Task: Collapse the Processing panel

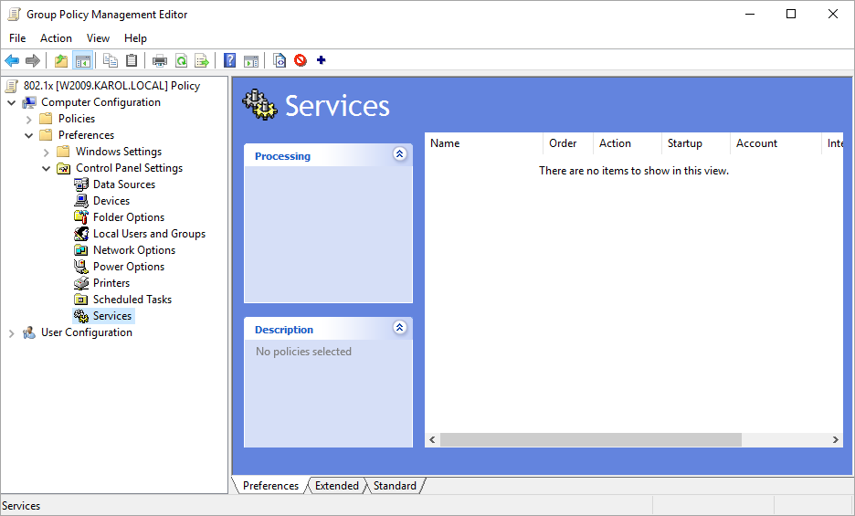Action: click(x=399, y=154)
